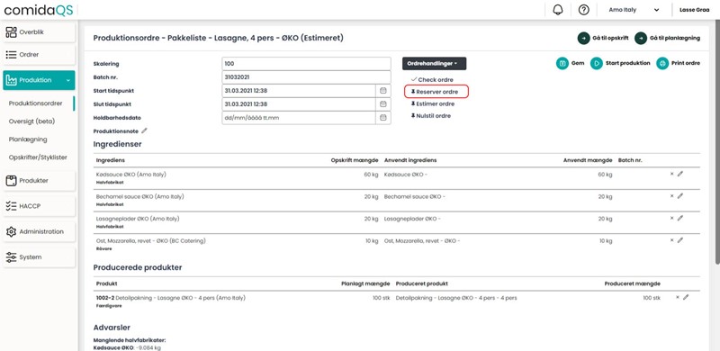Screen dimensions: 720x351
Task: Open calendar picker for Holdbarhedsdato
Action: point(383,118)
